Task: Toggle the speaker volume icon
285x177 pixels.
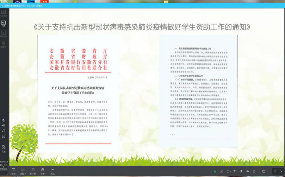Action: click(3, 126)
